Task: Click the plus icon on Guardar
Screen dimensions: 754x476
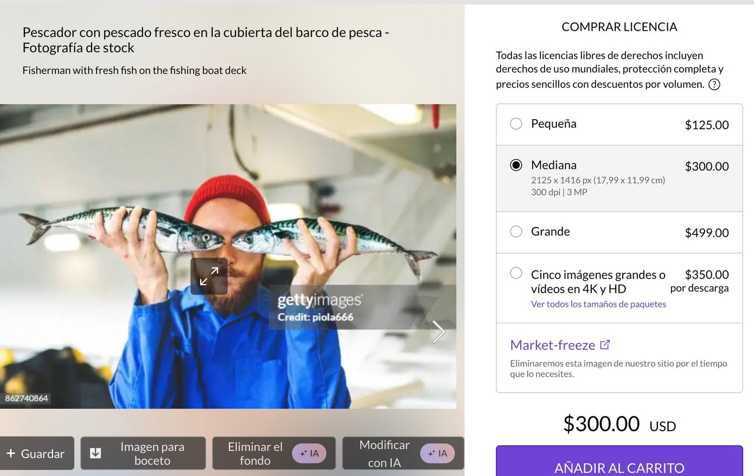Action: [11, 453]
